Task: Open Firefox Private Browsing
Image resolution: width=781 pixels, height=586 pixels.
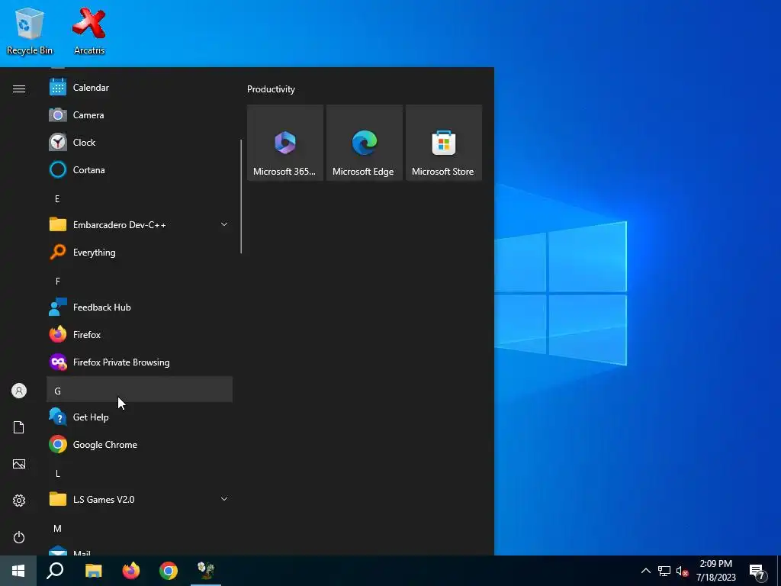Action: (x=140, y=362)
